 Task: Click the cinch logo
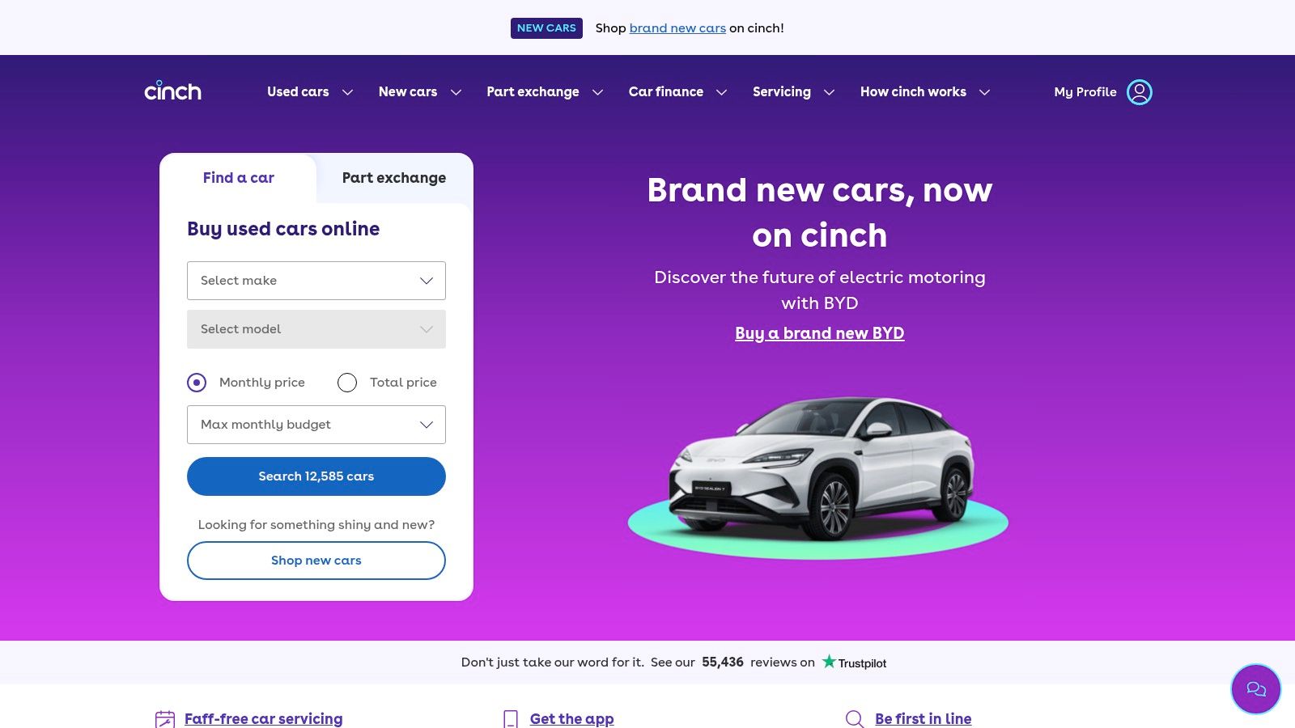click(172, 91)
